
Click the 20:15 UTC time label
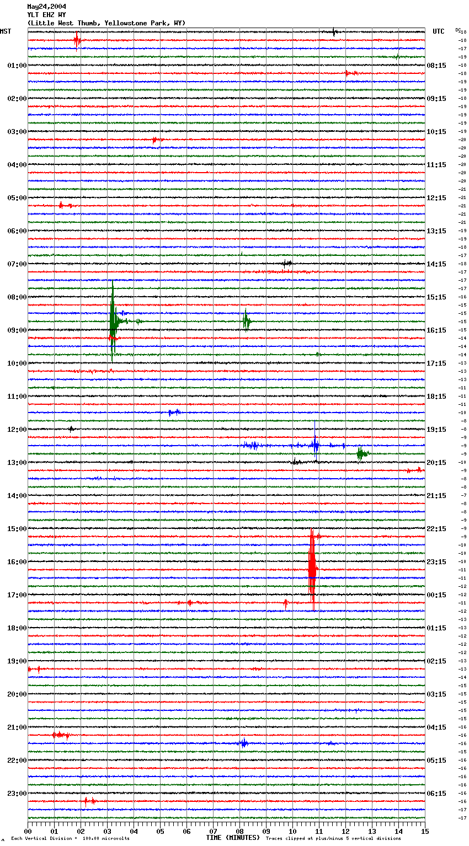[x=436, y=463]
